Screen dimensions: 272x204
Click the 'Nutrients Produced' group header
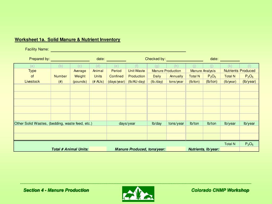240,71
